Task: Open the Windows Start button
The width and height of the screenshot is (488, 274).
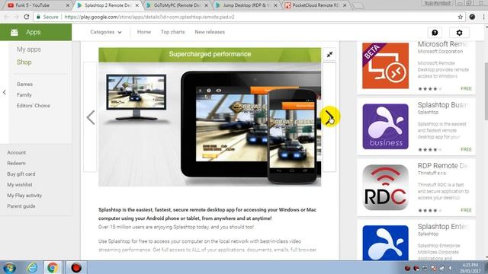Action: point(9,267)
